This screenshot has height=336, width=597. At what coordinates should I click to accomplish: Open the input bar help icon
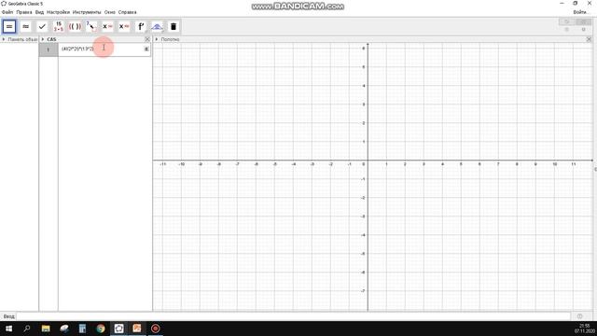pos(579,316)
